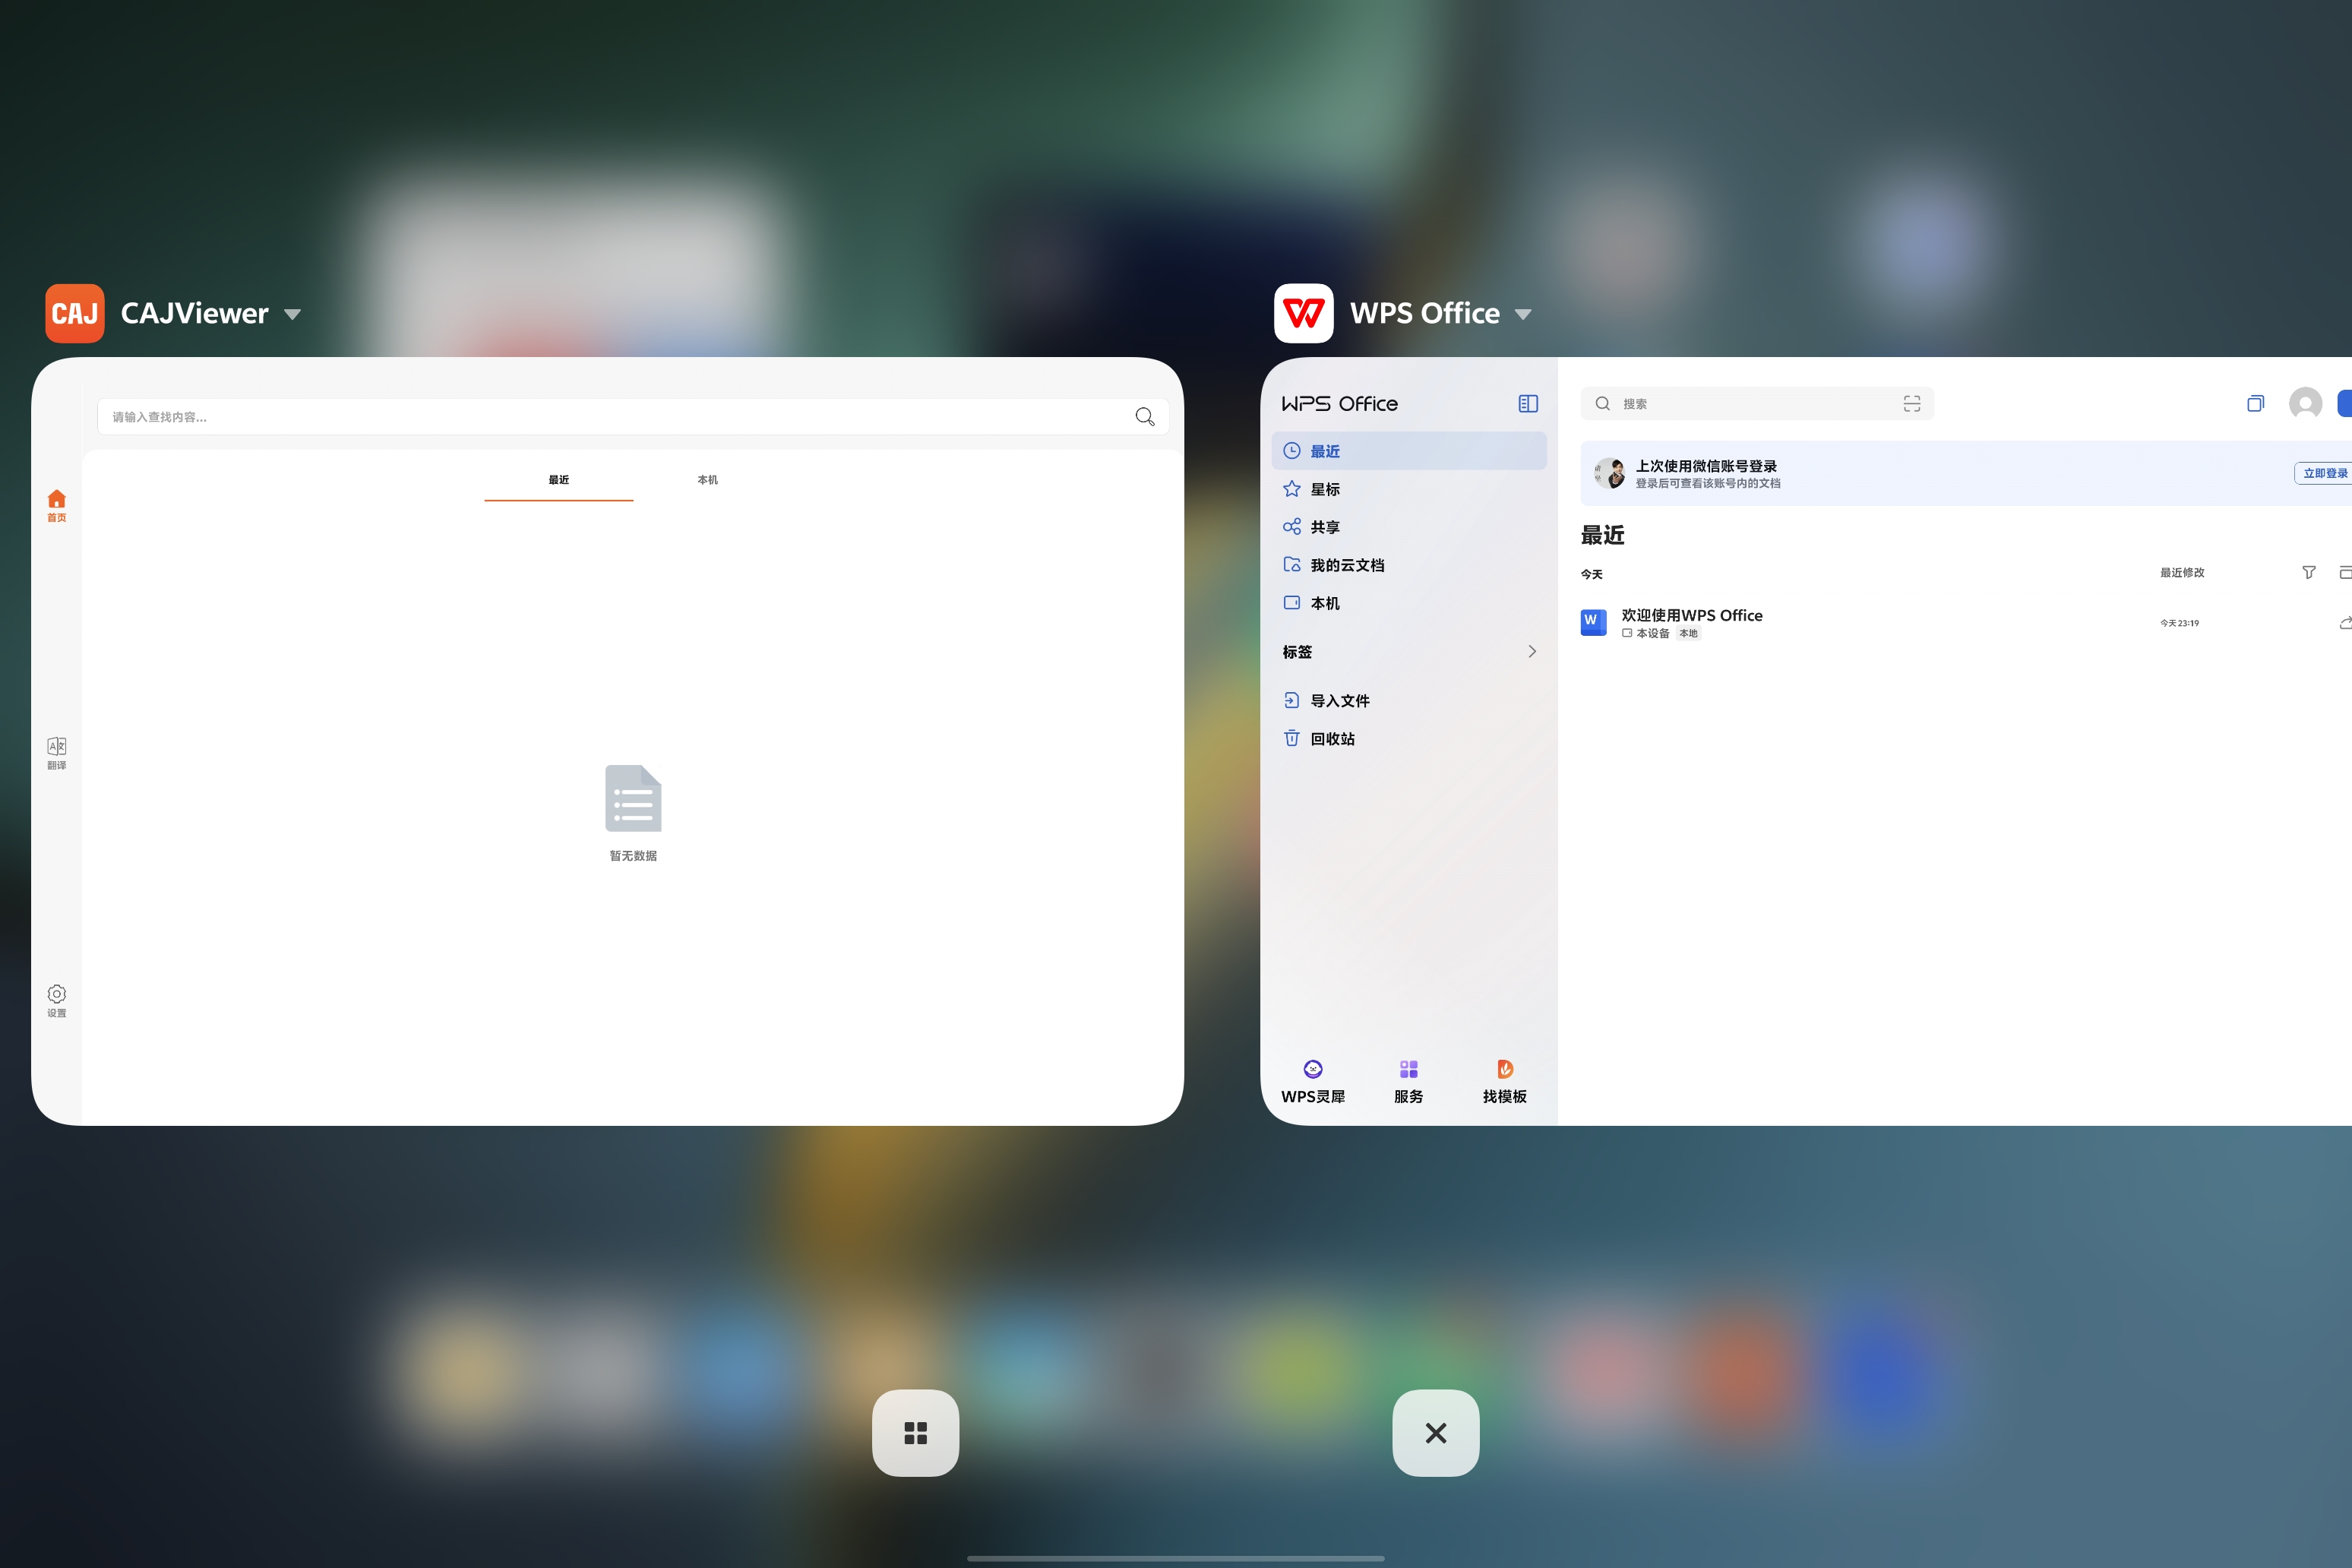Click the WPS Office logo text in sidebar
This screenshot has height=1568, width=2352.
(1340, 404)
